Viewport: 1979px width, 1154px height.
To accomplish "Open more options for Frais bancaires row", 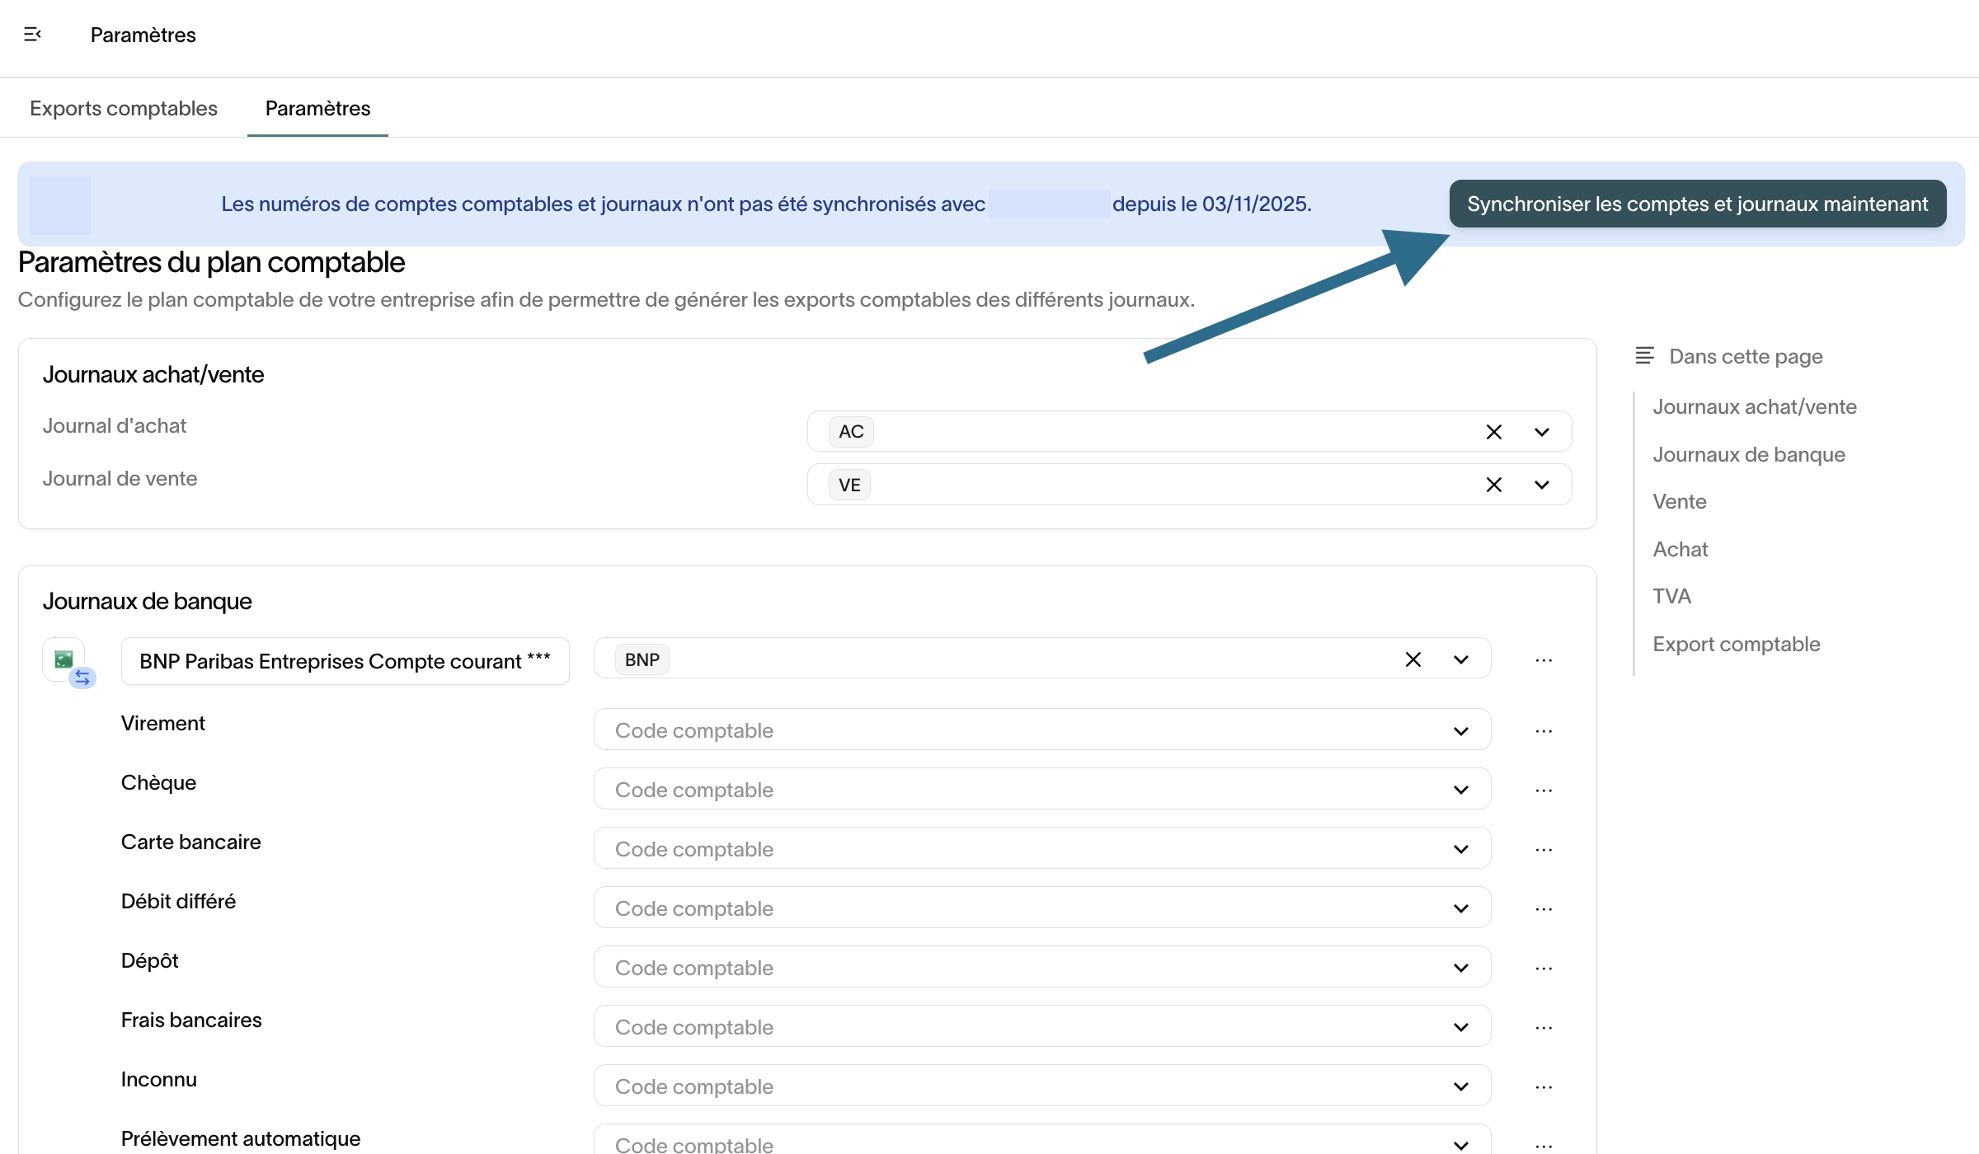I will point(1544,1028).
